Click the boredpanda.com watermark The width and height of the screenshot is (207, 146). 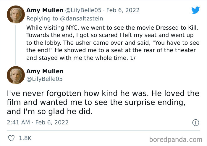[x=175, y=139]
